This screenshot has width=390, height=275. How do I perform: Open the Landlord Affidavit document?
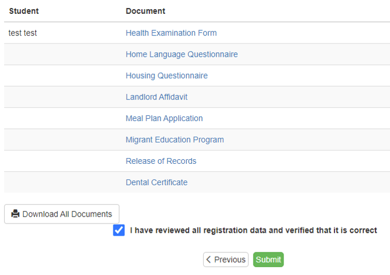pyautogui.click(x=156, y=97)
